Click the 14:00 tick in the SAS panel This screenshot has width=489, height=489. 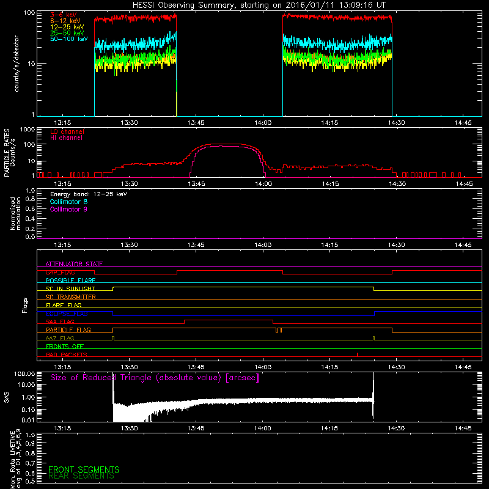point(263,428)
